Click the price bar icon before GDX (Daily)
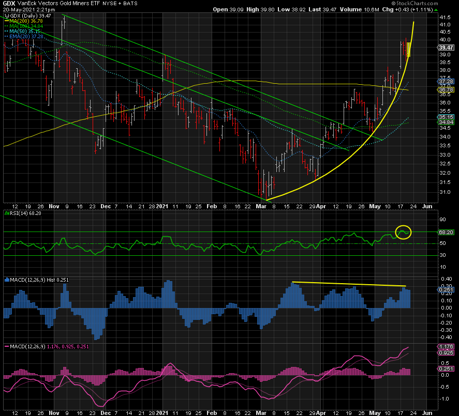The width and height of the screenshot is (459, 416). pyautogui.click(x=6, y=16)
